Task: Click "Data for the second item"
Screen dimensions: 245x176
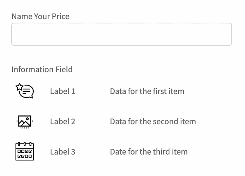Action: pyautogui.click(x=153, y=121)
